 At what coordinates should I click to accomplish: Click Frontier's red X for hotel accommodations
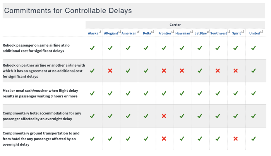click(x=164, y=116)
